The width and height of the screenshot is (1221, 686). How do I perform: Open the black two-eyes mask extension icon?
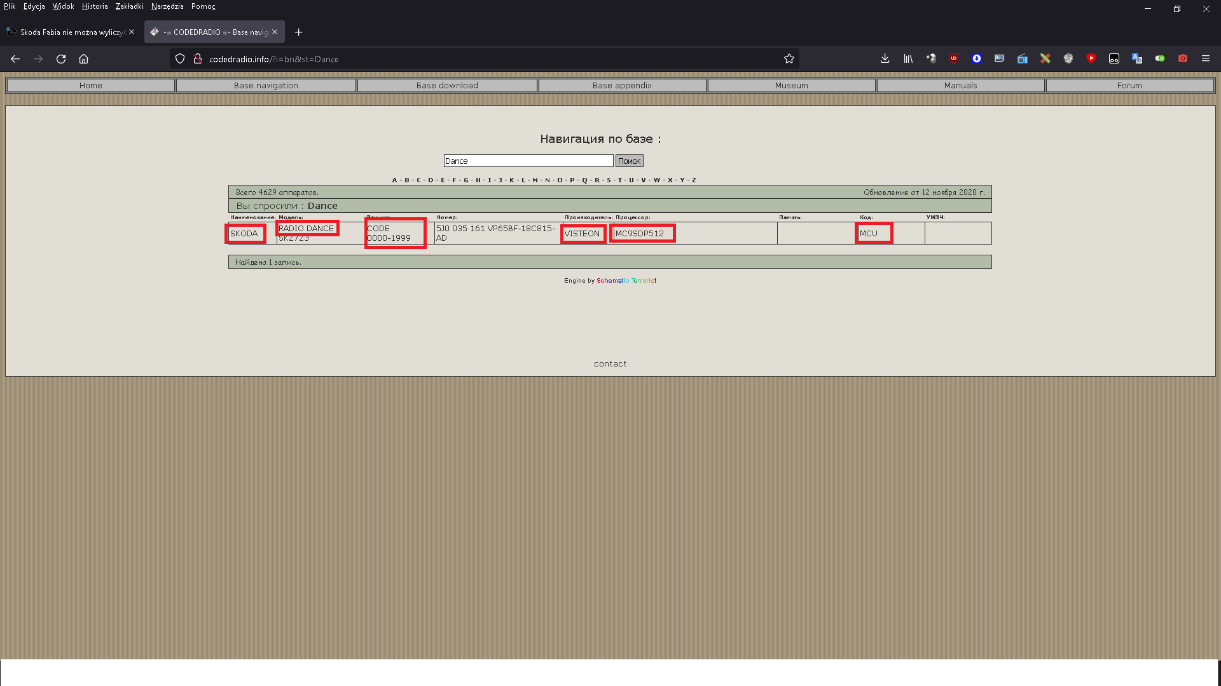tap(1114, 58)
